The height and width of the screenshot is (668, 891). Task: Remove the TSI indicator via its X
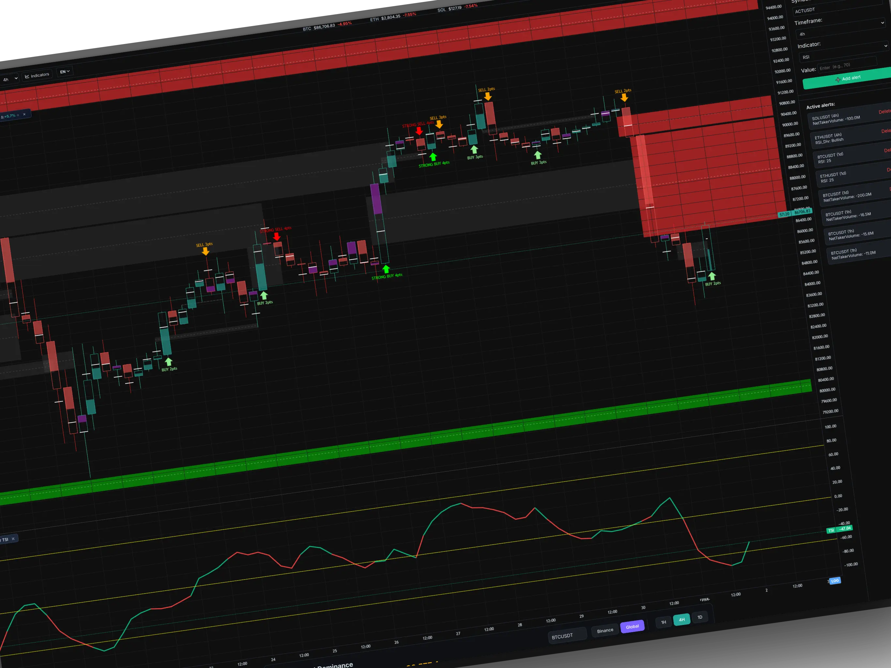13,539
